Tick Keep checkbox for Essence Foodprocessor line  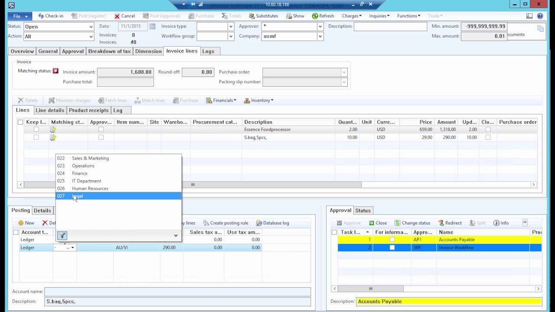36,130
